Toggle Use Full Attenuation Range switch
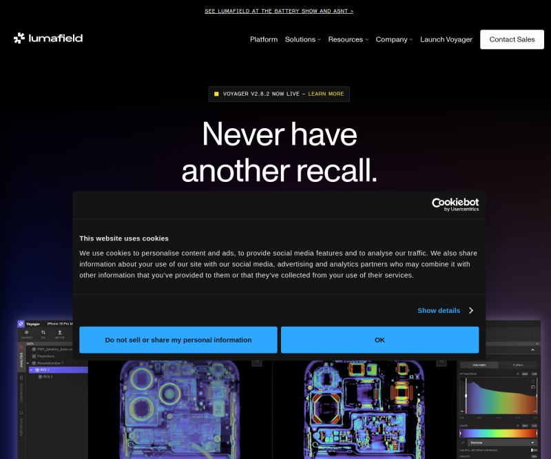The image size is (551, 459). coord(534,450)
